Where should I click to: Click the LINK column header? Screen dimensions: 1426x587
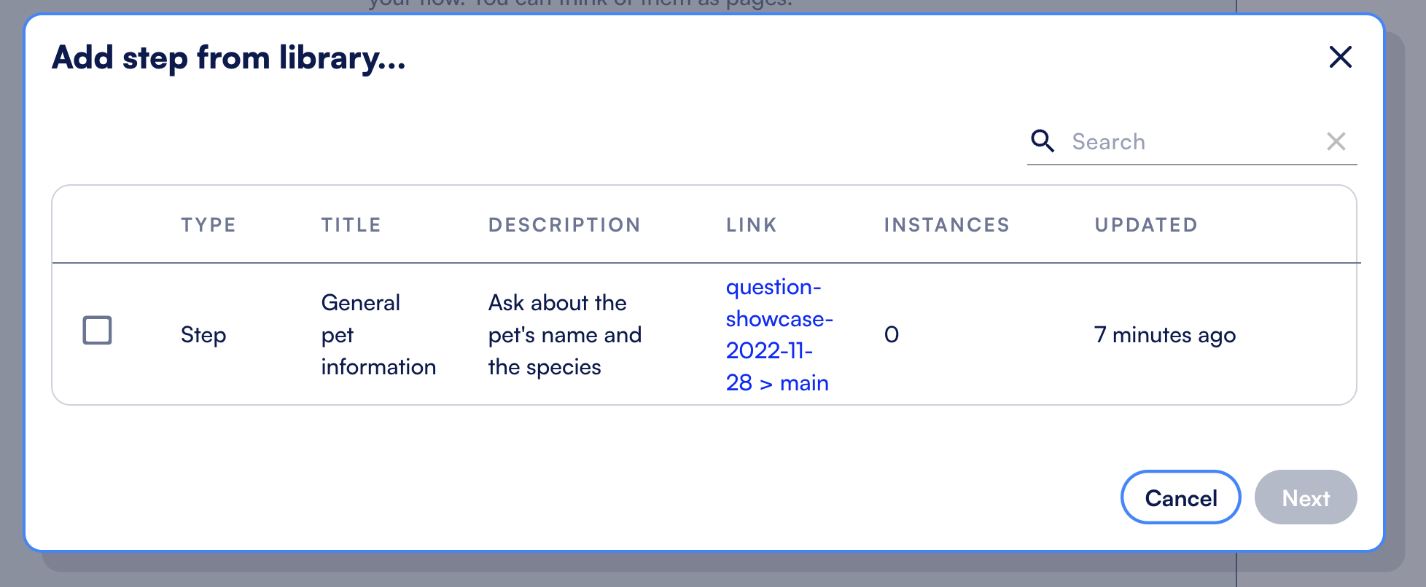752,225
